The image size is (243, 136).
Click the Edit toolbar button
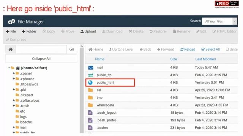201,31
